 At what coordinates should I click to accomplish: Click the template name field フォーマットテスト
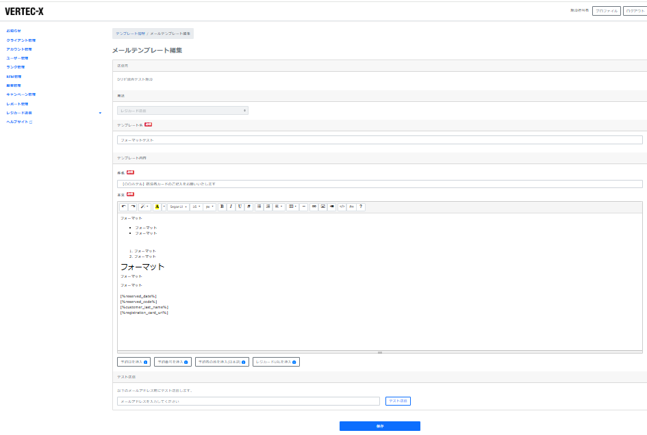pos(379,140)
